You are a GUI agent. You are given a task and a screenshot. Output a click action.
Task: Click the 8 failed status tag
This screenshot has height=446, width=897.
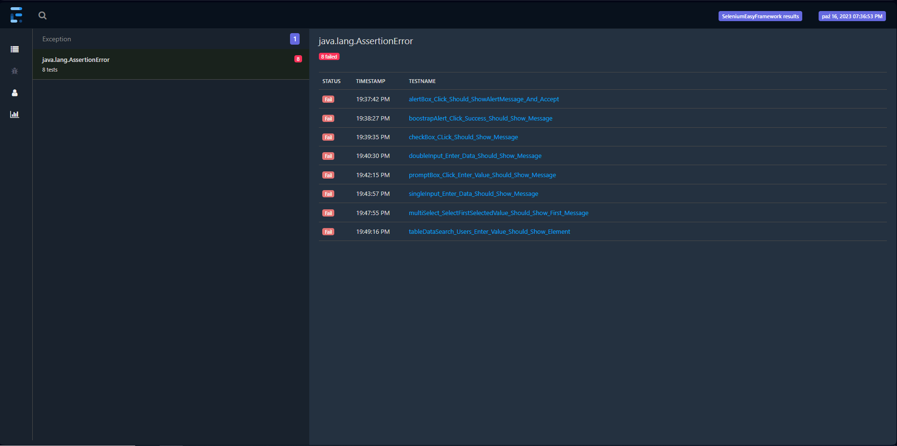(329, 57)
